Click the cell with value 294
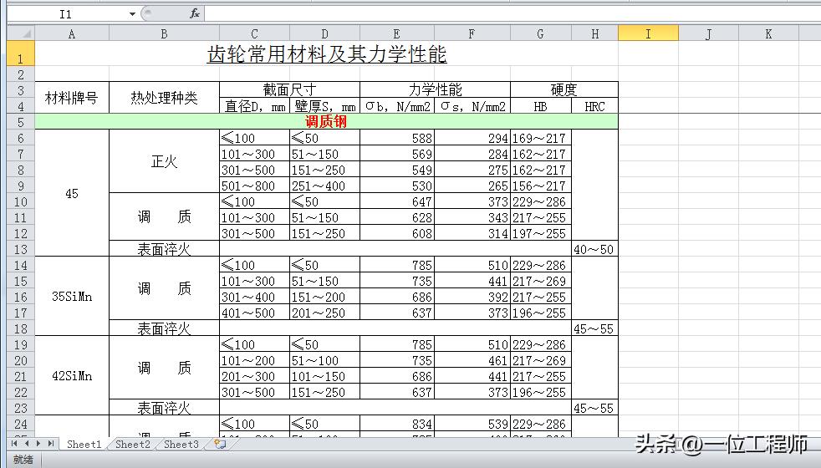This screenshot has height=468, width=821. click(472, 138)
